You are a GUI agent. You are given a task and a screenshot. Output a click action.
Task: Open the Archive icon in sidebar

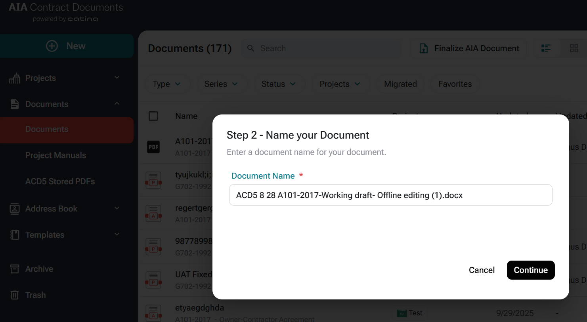pyautogui.click(x=15, y=269)
